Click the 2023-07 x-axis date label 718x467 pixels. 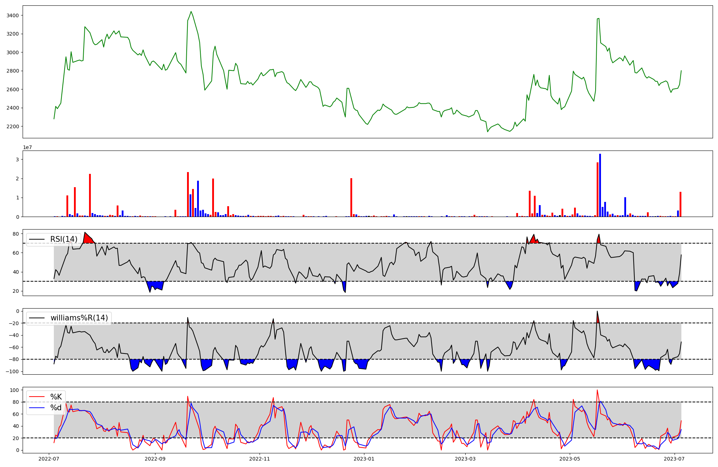tap(674, 459)
